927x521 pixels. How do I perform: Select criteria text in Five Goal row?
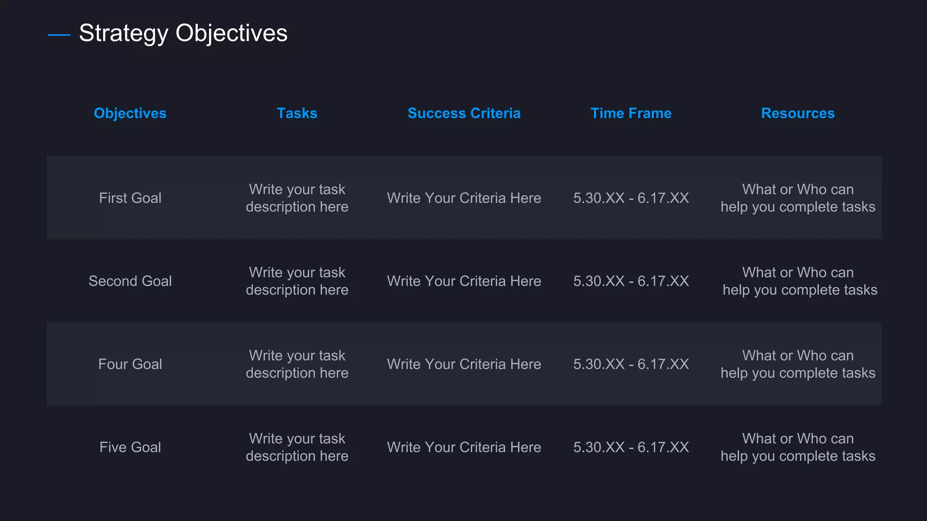(464, 447)
